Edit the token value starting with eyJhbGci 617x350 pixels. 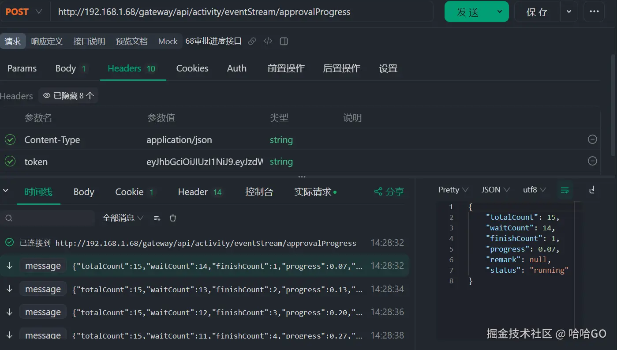205,162
